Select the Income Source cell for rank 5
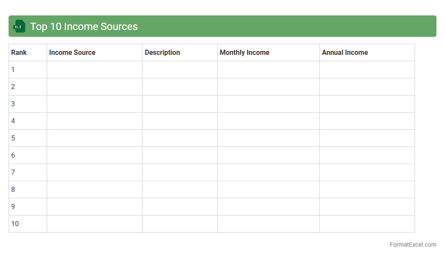The height and width of the screenshot is (257, 445). 94,138
